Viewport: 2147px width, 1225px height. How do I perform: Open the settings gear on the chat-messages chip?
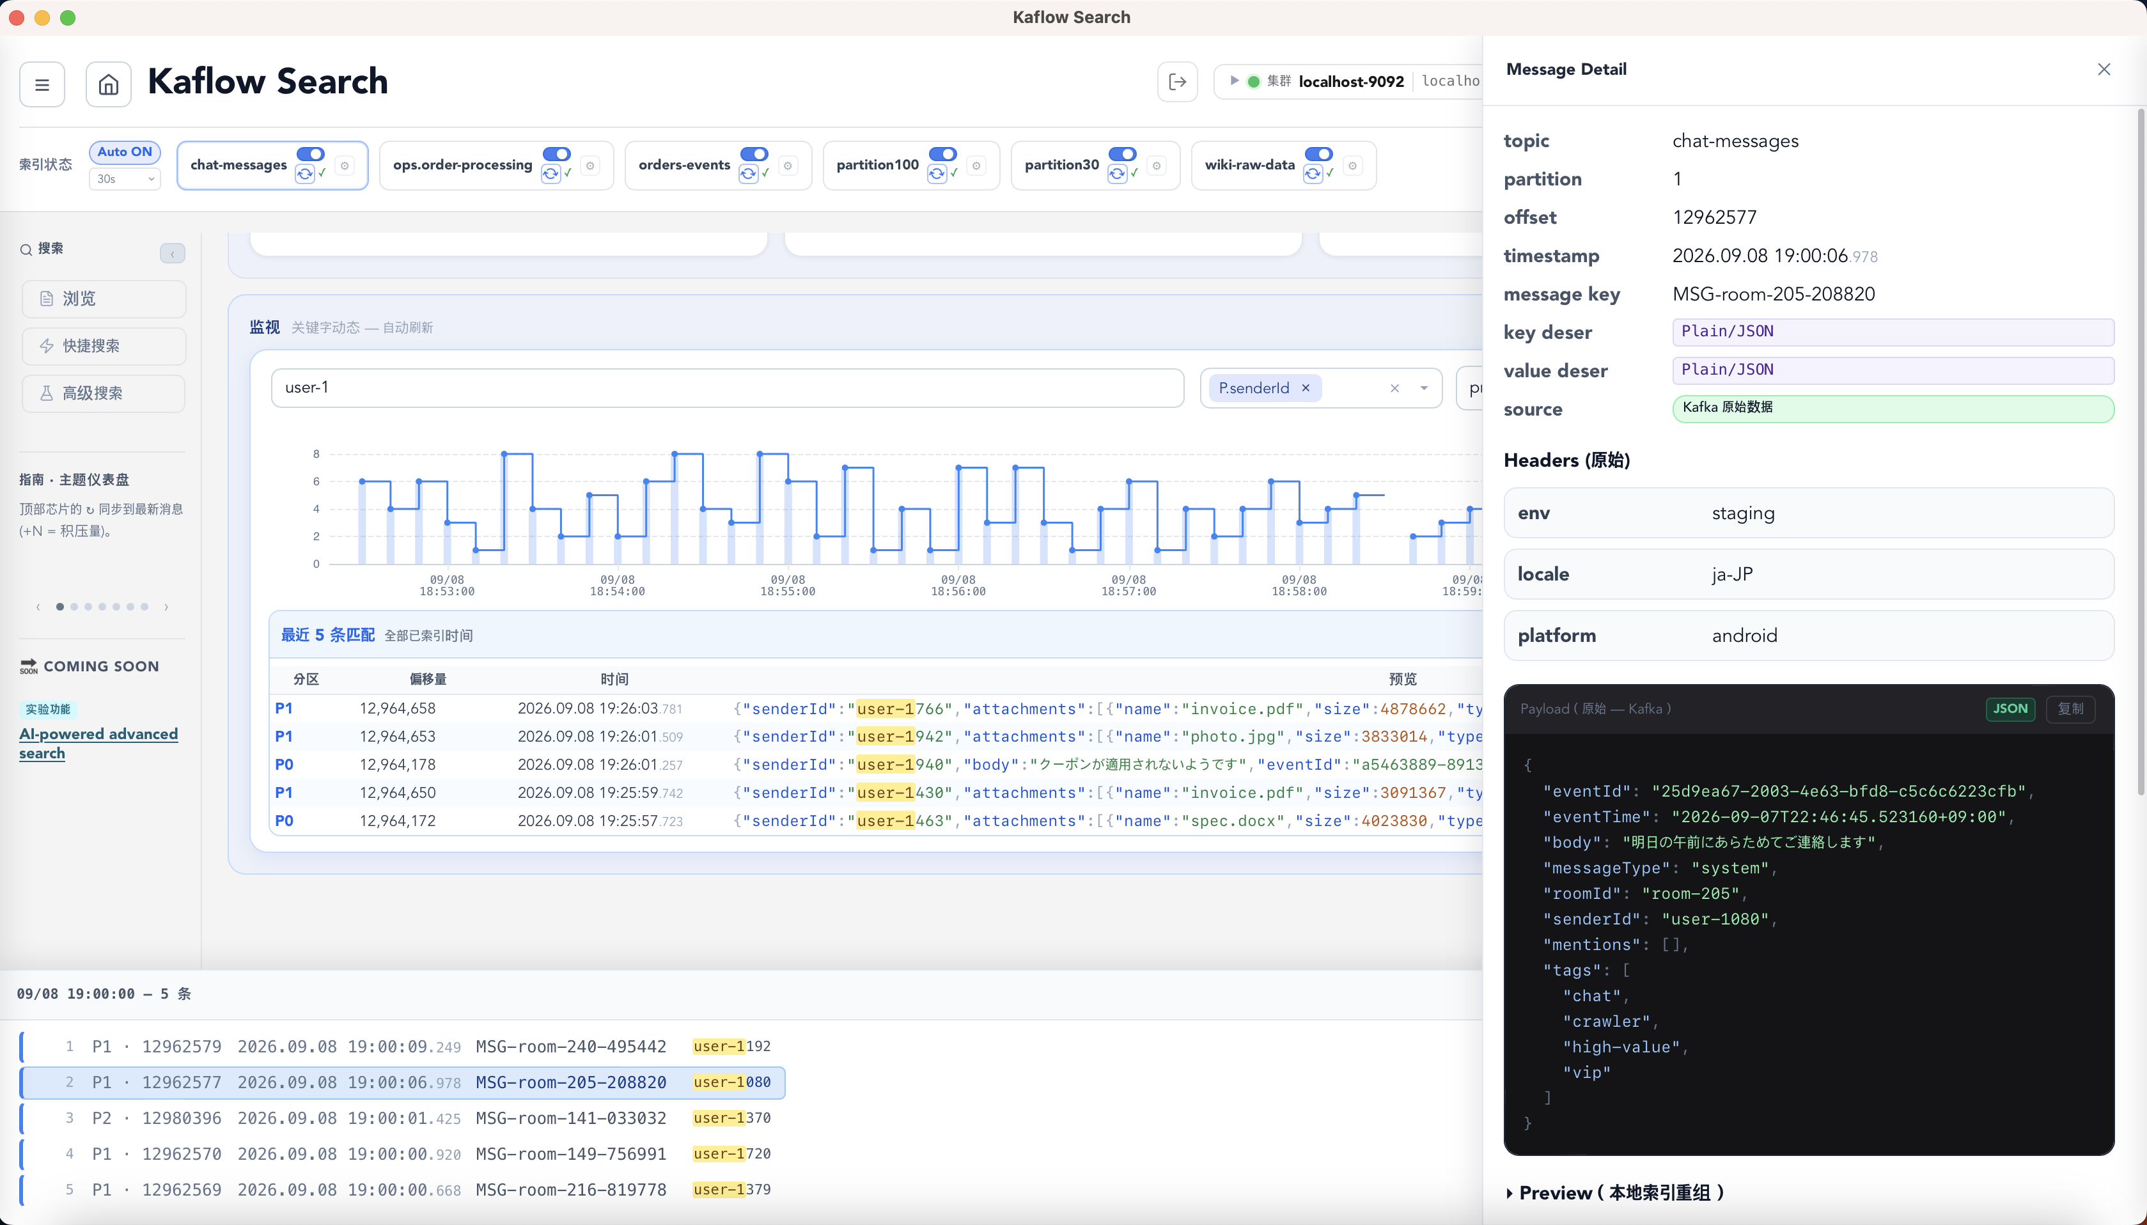(x=344, y=166)
